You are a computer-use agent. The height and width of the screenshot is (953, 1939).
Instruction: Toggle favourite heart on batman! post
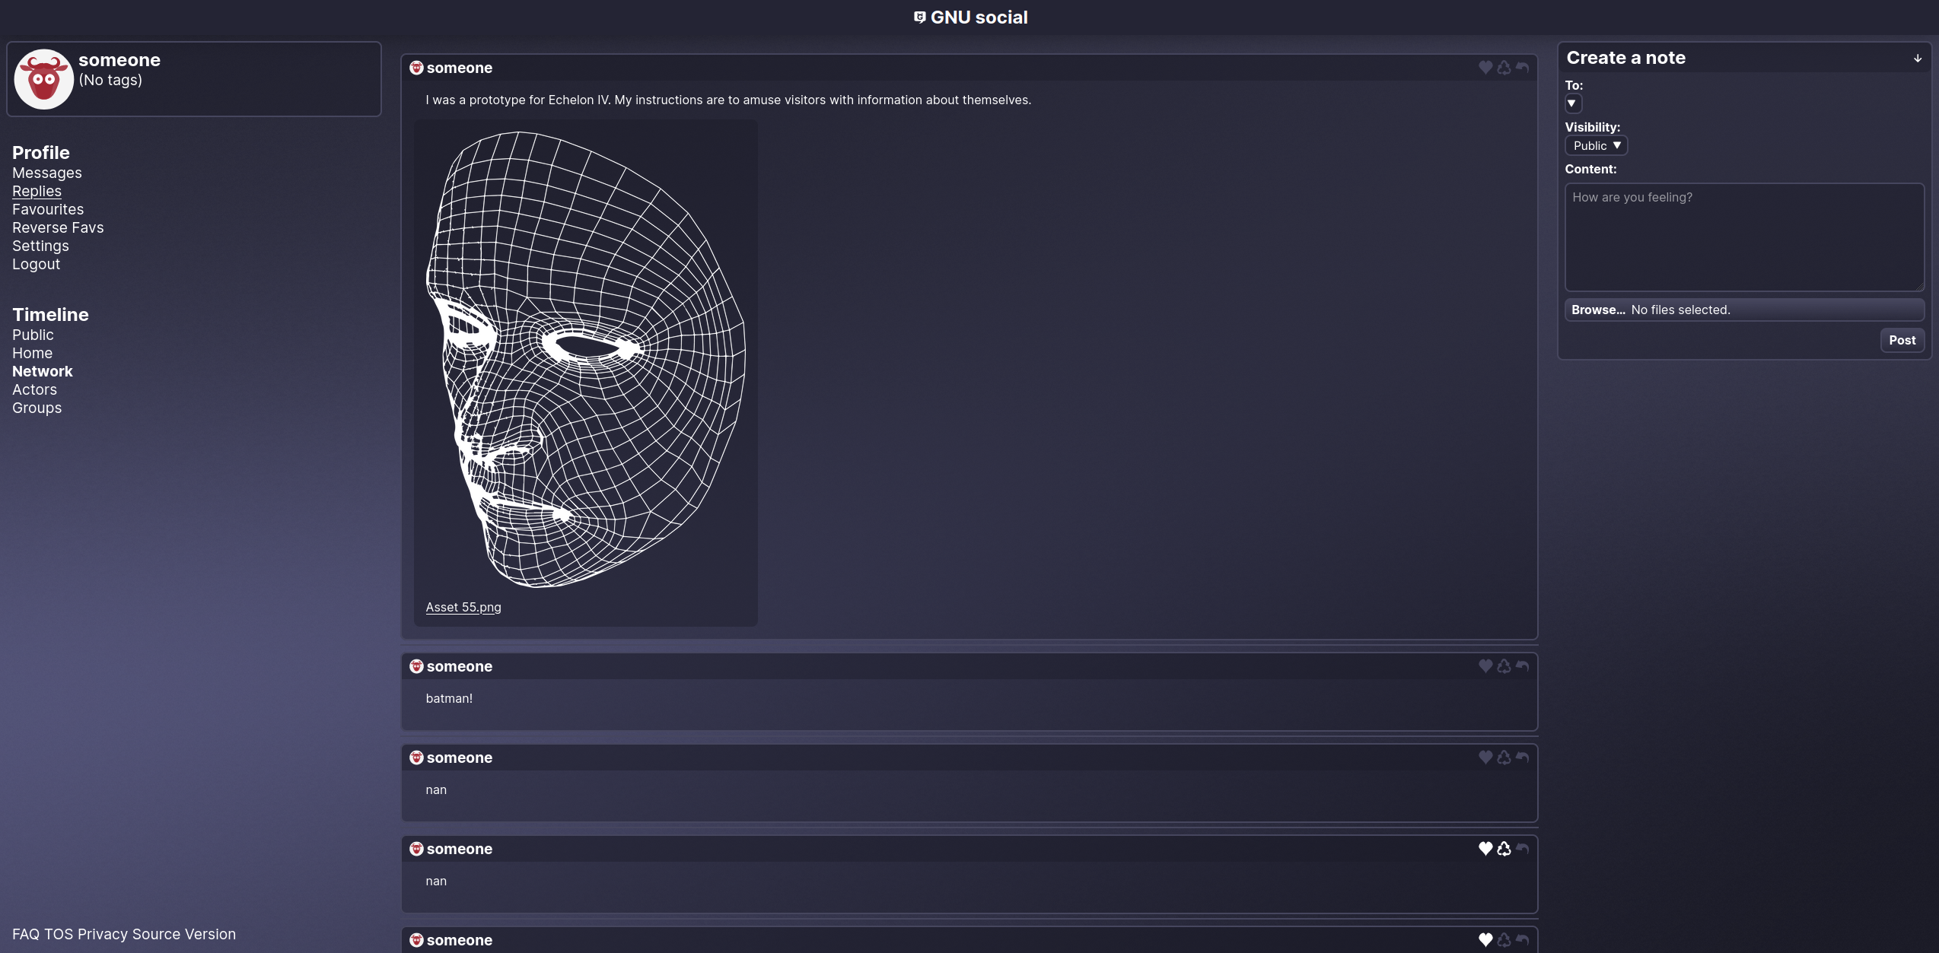point(1485,666)
